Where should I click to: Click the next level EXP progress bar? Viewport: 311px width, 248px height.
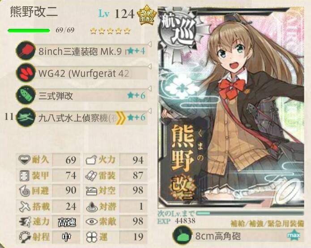click(250, 213)
